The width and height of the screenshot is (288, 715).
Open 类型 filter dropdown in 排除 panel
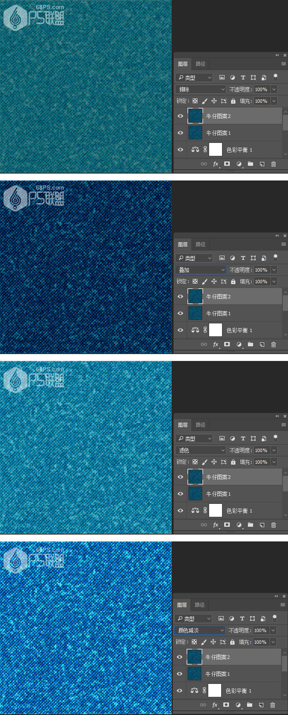(x=194, y=78)
